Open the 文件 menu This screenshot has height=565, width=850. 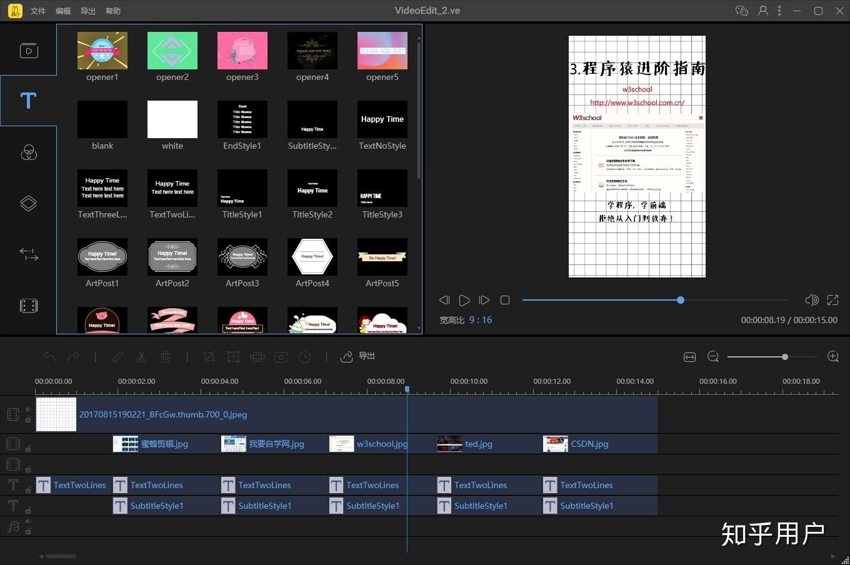coord(38,11)
